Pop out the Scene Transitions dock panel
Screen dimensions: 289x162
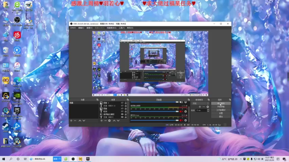click(209, 100)
